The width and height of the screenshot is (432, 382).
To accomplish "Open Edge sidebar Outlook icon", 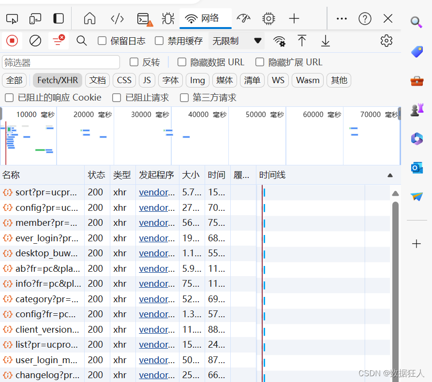I will (417, 167).
